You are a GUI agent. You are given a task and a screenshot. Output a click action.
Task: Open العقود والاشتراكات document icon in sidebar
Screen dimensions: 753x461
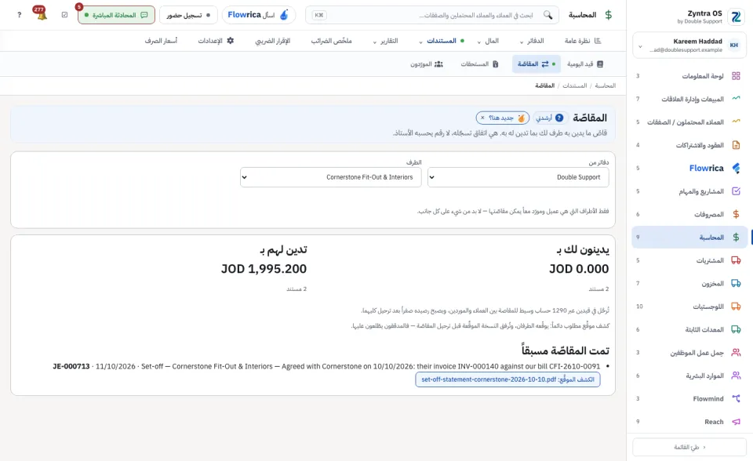(736, 145)
